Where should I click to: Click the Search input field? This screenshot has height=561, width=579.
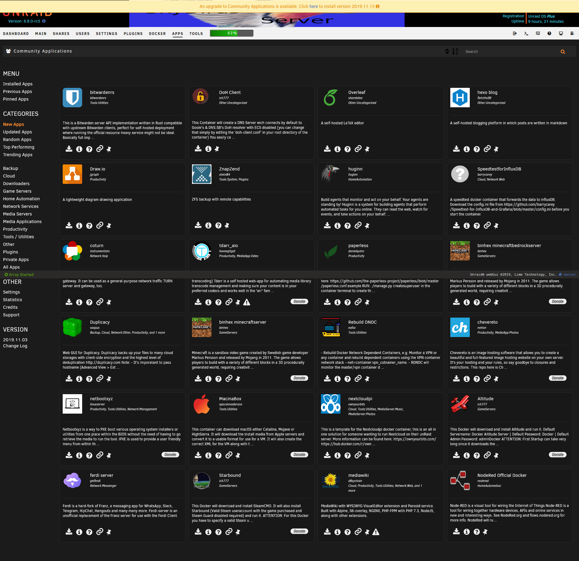click(511, 52)
